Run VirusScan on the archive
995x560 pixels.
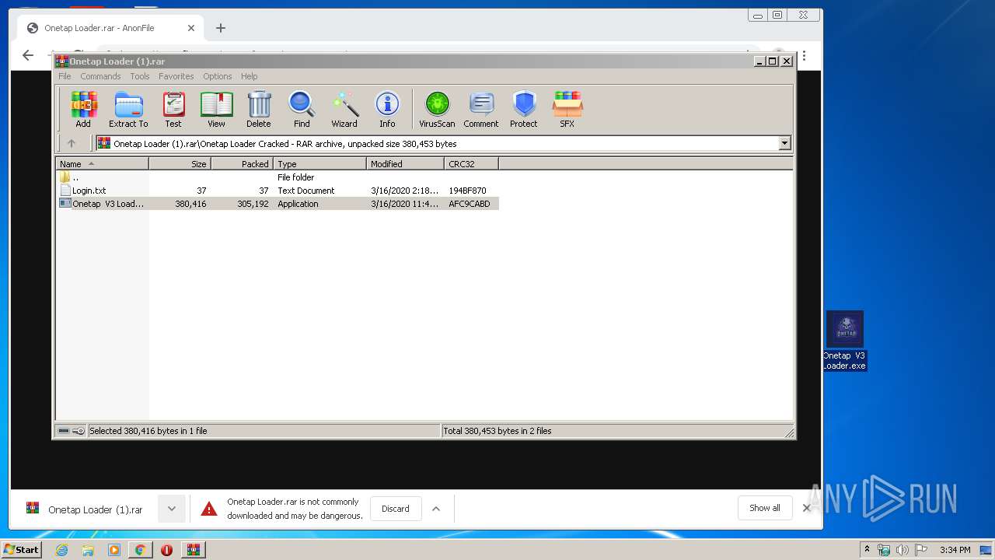click(437, 109)
